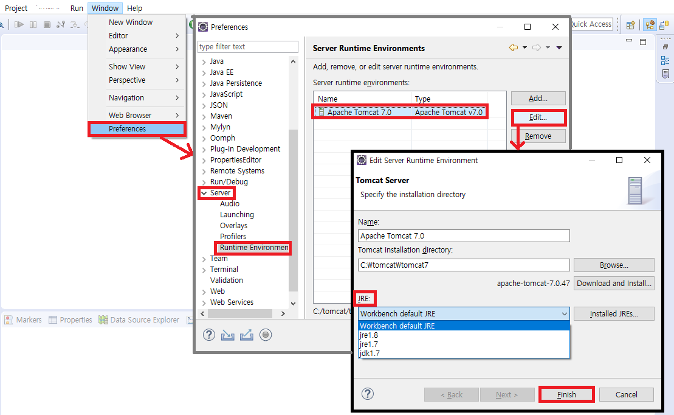Click the Restore icon in right sidebar
674x415 pixels.
pos(665,47)
